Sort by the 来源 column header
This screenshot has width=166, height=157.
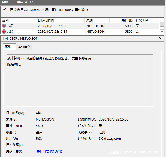[x=97, y=20]
